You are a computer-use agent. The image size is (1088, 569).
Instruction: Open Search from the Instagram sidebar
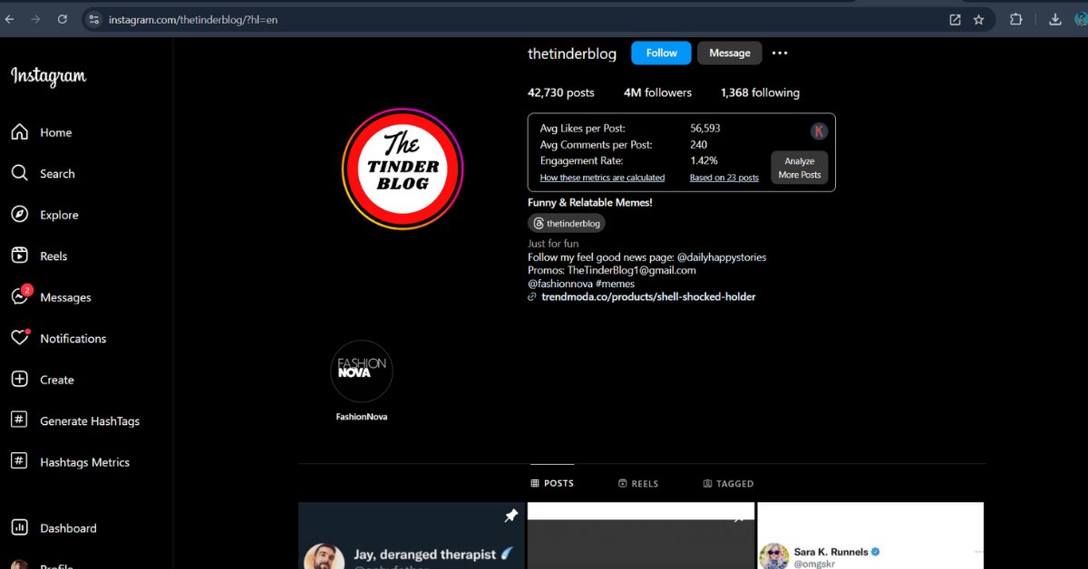click(x=43, y=173)
